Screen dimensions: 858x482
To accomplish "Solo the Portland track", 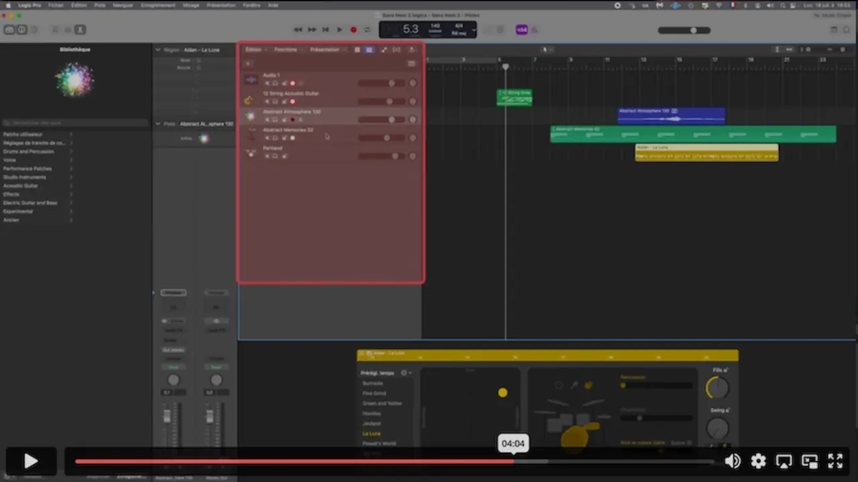I will tap(275, 156).
